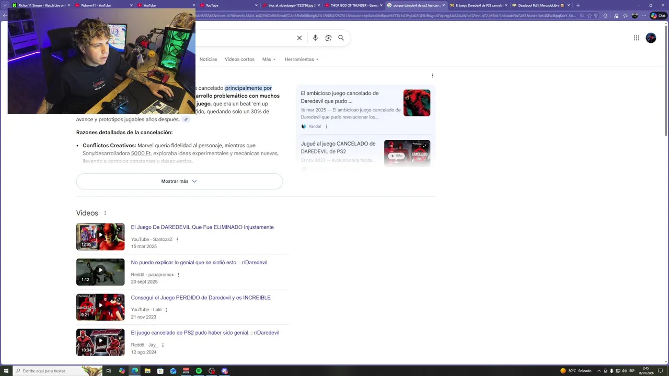The height and width of the screenshot is (376, 669).
Task: Expand overview with Mostrar más
Action: (179, 181)
